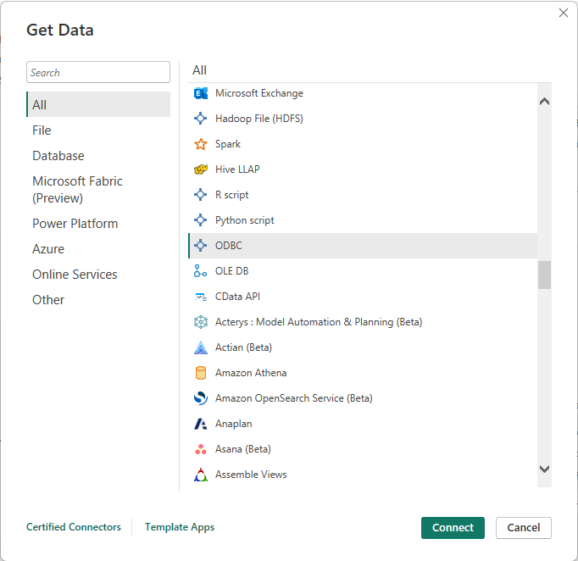Open the Online Services category

[75, 275]
